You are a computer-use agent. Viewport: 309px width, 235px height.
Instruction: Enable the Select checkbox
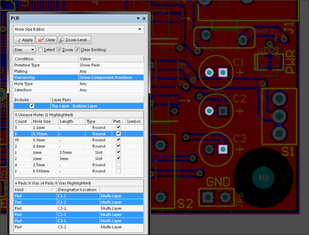41,50
